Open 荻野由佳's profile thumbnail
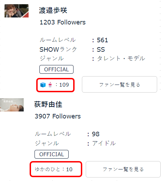The height and width of the screenshot is (181, 161). pos(12,105)
